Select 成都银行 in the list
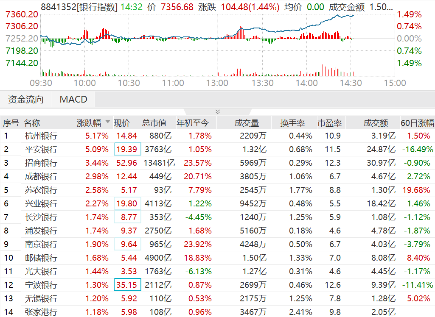The height and width of the screenshot is (317, 435). [x=41, y=176]
